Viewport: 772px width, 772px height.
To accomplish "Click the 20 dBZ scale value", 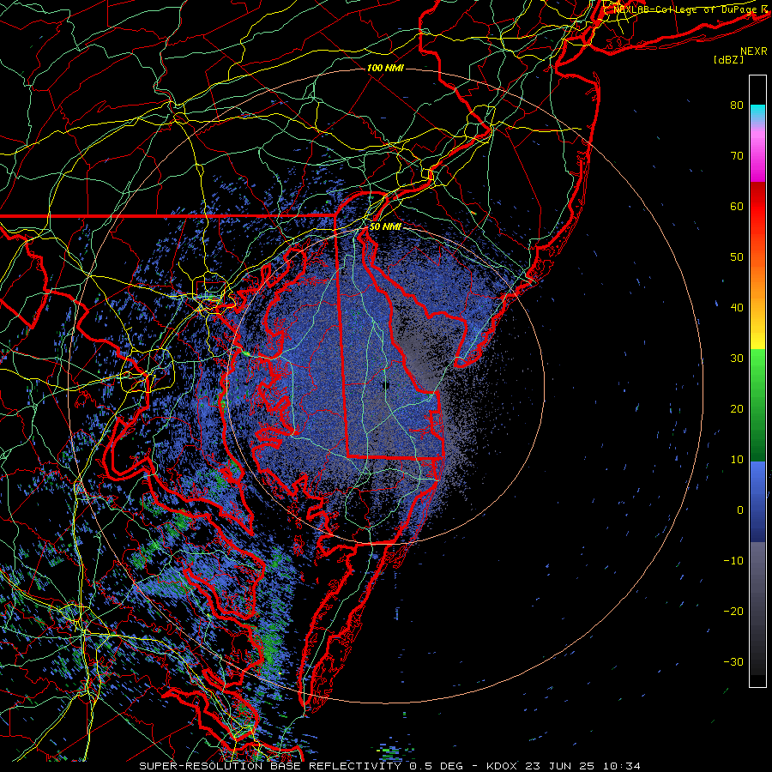I will pyautogui.click(x=737, y=409).
